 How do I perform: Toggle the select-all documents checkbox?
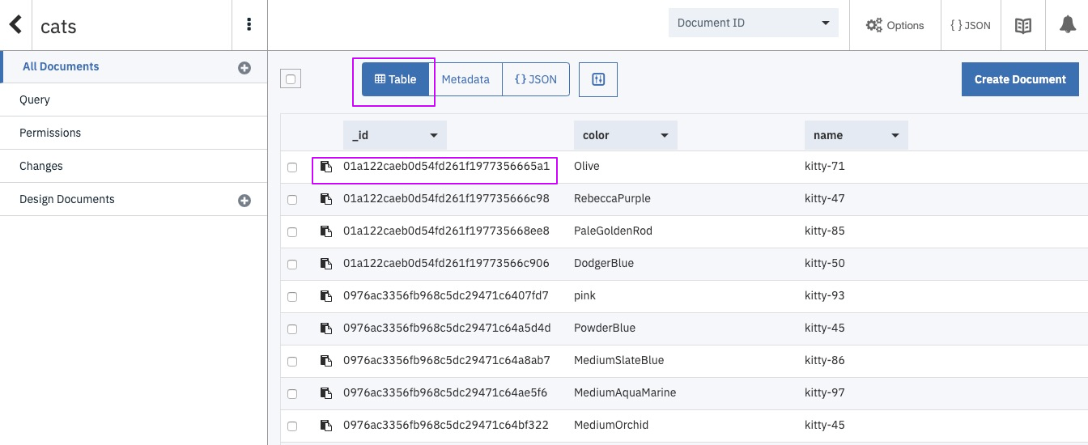pyautogui.click(x=291, y=79)
